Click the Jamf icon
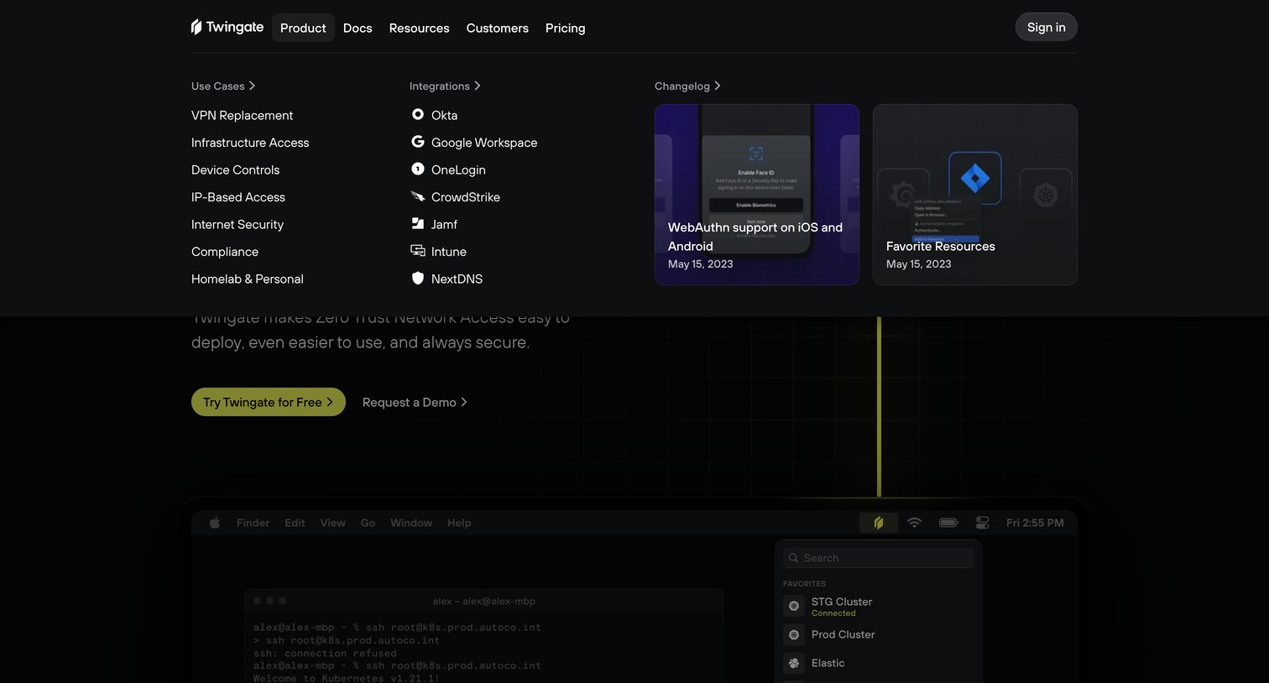1269x683 pixels. (417, 223)
